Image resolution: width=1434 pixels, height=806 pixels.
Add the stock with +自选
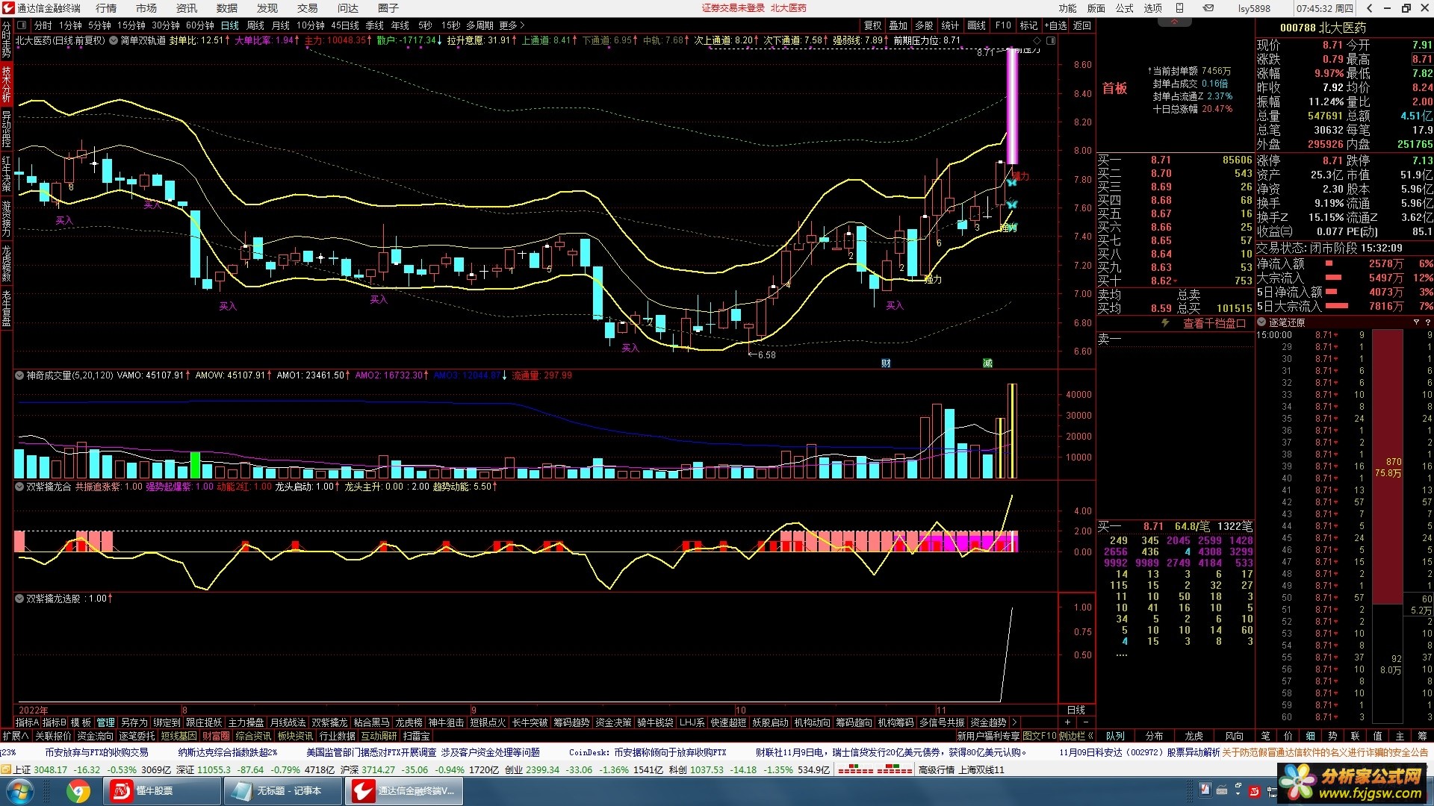[1056, 25]
